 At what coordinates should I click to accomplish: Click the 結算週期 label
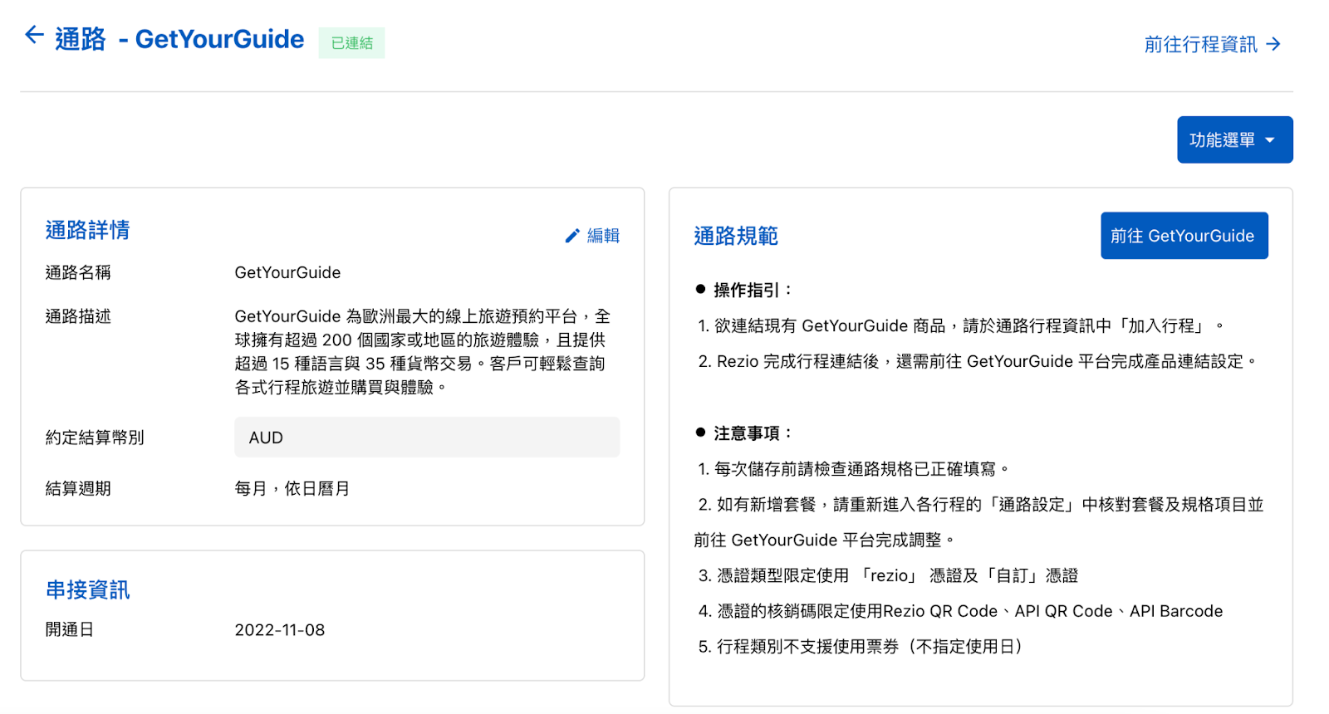pyautogui.click(x=78, y=488)
